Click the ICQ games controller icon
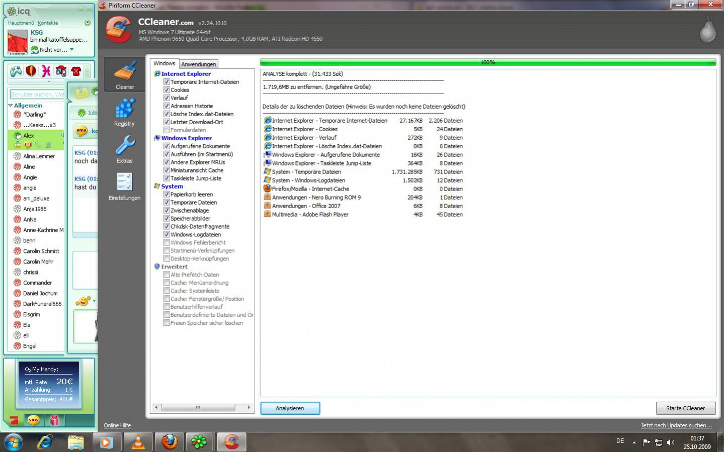This screenshot has width=724, height=452. click(16, 71)
